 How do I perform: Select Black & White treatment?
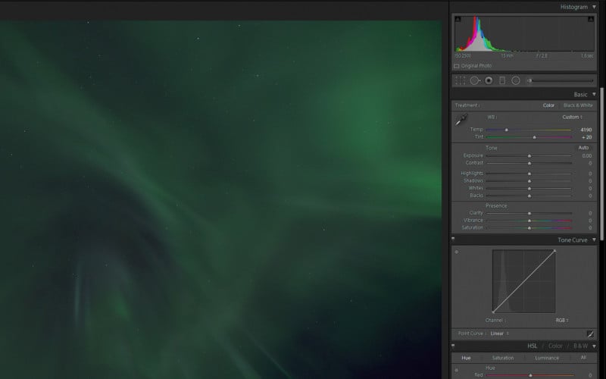[x=578, y=105]
